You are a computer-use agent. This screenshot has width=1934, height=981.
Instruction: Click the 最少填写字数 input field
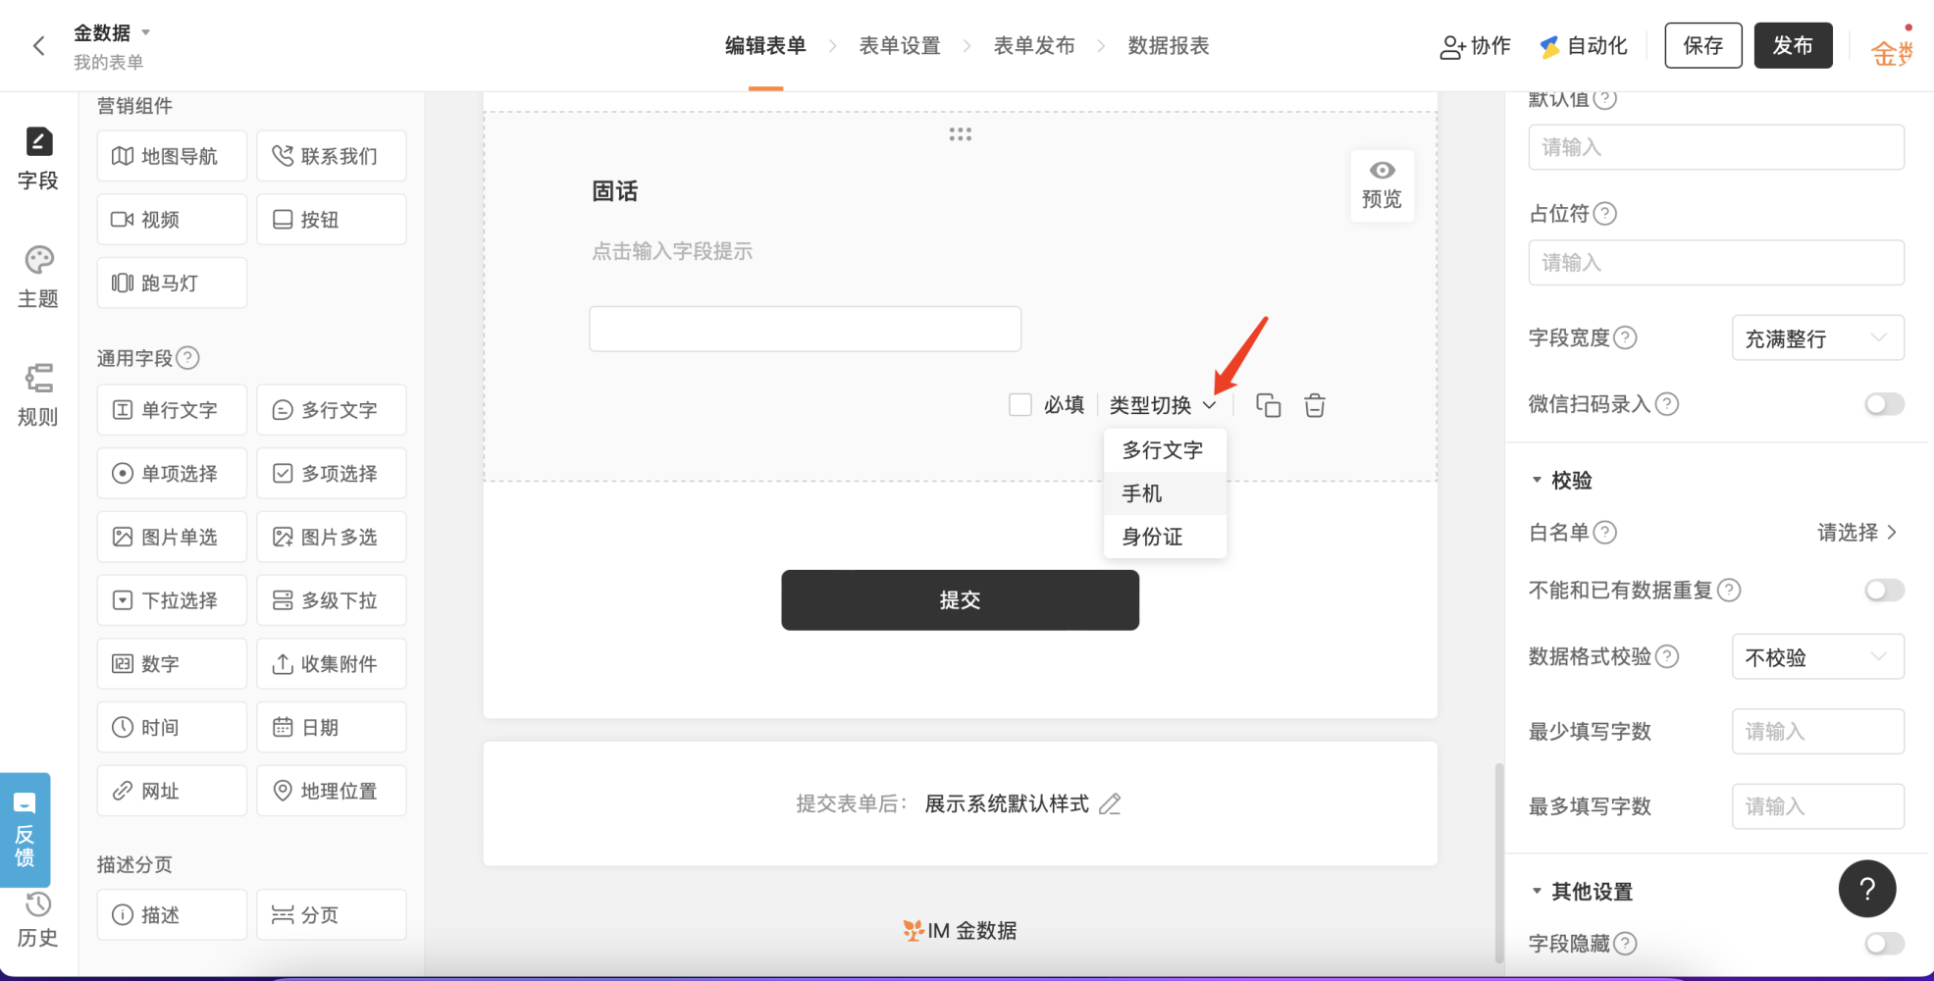tap(1817, 732)
